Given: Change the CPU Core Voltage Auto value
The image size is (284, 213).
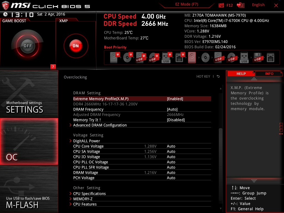Looking at the screenshot, I should click(171, 146).
